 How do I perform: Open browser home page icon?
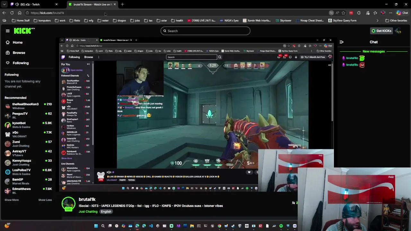point(20,13)
